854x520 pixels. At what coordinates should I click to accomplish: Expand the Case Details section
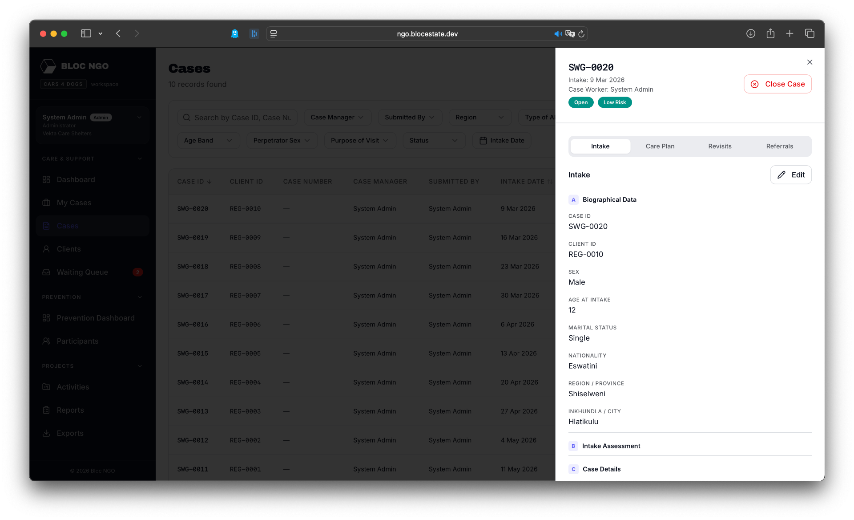pyautogui.click(x=690, y=469)
